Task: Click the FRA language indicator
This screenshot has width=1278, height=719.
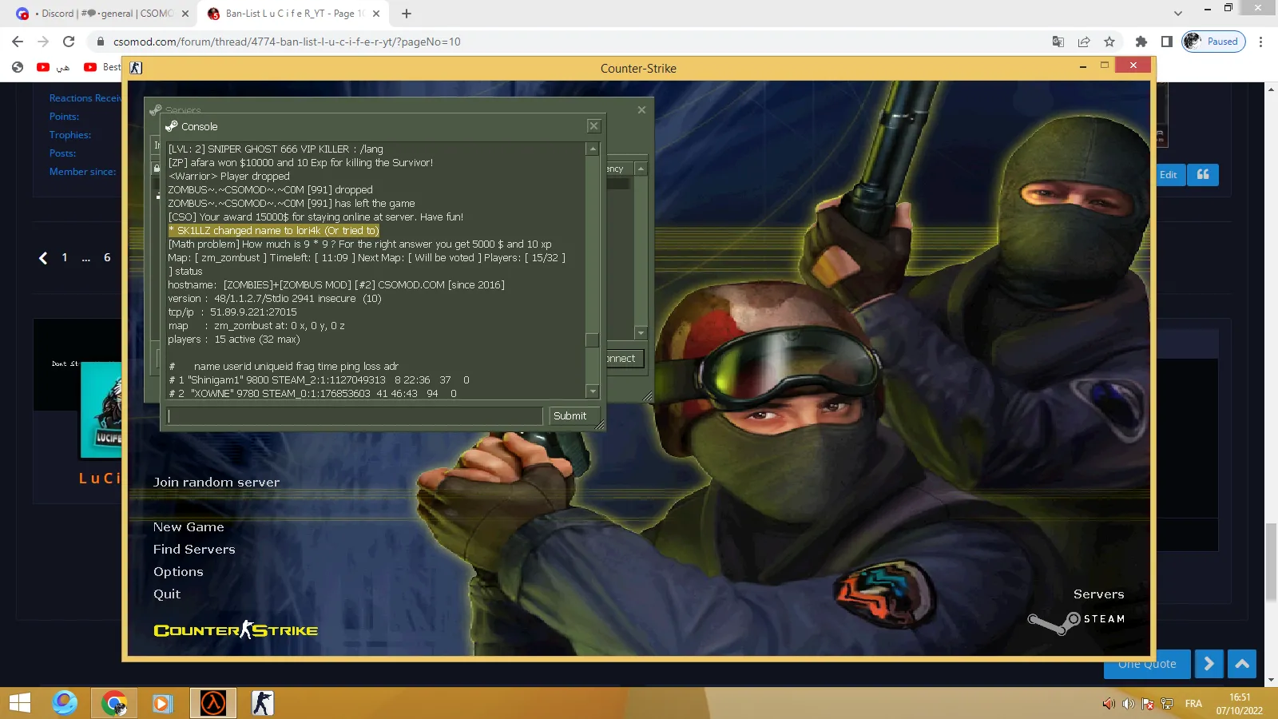Action: (1193, 704)
